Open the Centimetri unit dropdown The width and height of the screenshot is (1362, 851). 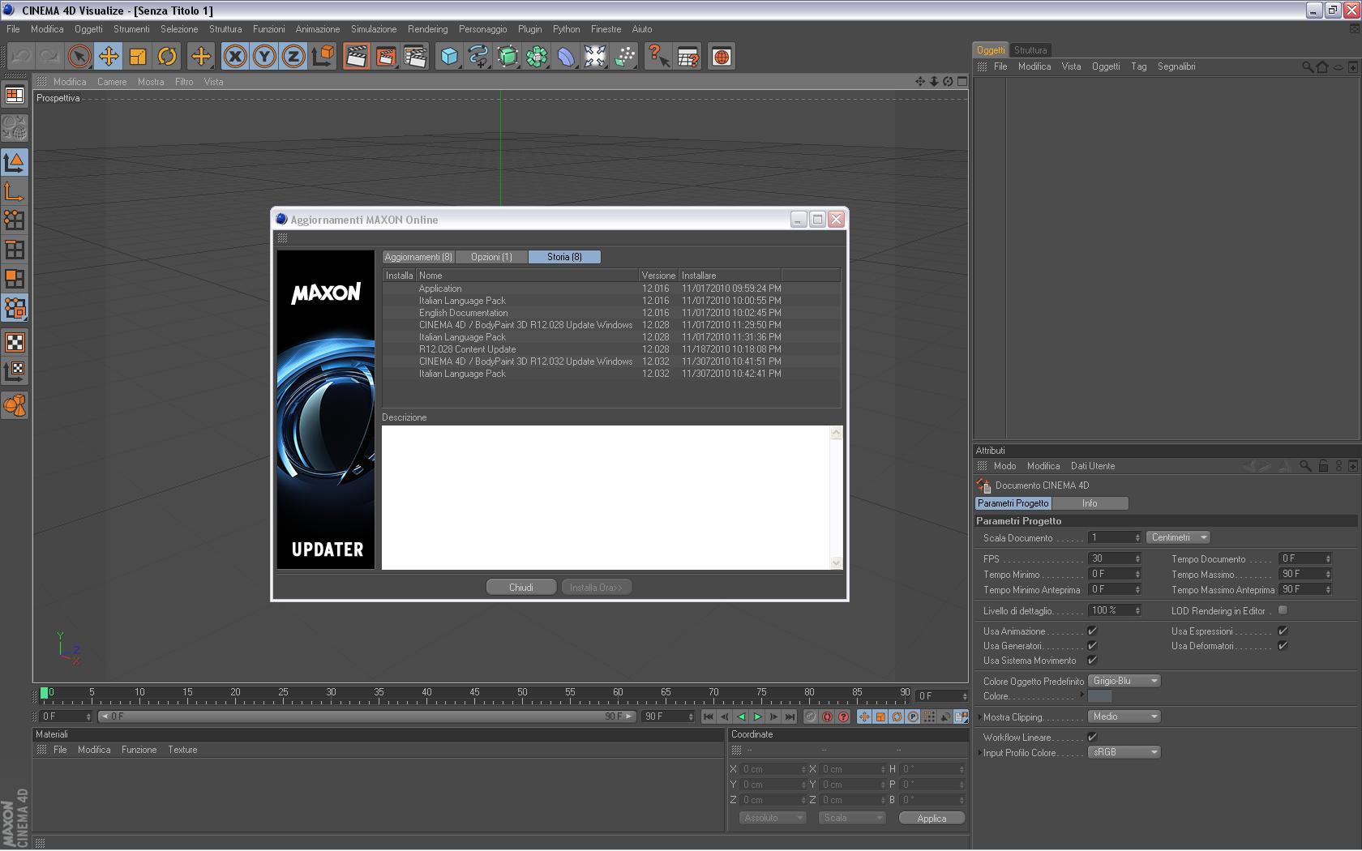click(x=1178, y=537)
